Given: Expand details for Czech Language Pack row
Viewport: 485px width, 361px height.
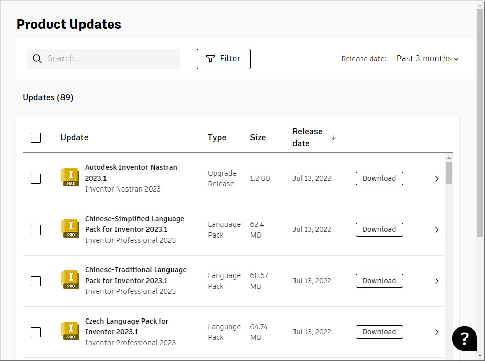Looking at the screenshot, I should coord(437,332).
